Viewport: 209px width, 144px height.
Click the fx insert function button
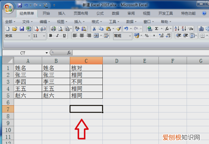(x=69, y=53)
